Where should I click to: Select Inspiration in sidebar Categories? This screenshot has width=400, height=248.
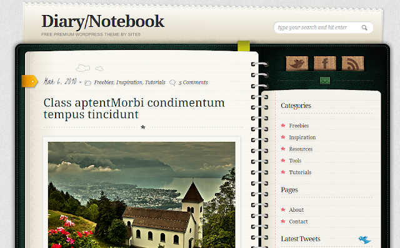click(302, 137)
